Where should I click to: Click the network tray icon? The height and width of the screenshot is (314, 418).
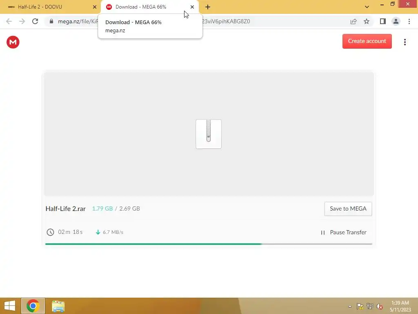coord(370,306)
